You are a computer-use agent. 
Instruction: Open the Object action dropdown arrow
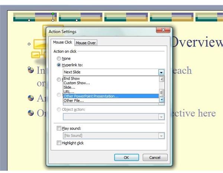point(161,117)
